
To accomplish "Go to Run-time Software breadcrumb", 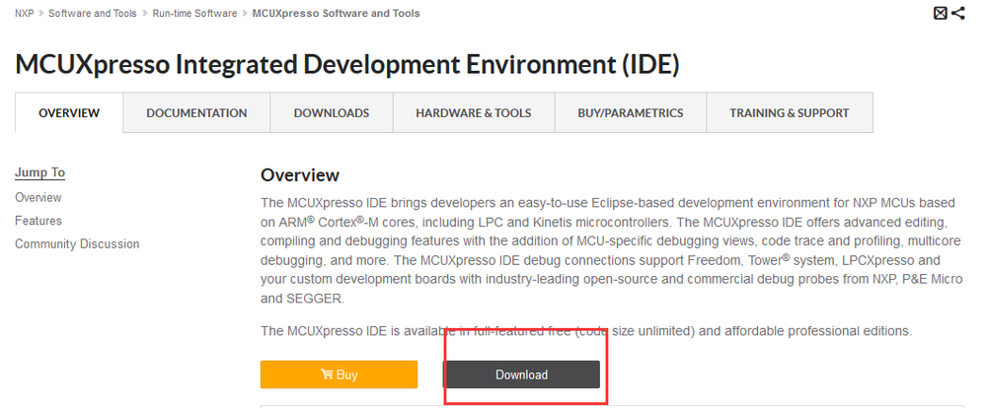I will (x=195, y=13).
